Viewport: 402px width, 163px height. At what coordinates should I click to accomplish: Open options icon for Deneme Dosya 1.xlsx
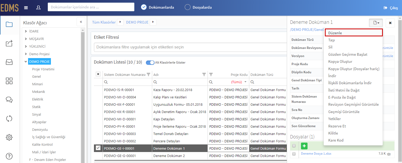[x=389, y=154]
